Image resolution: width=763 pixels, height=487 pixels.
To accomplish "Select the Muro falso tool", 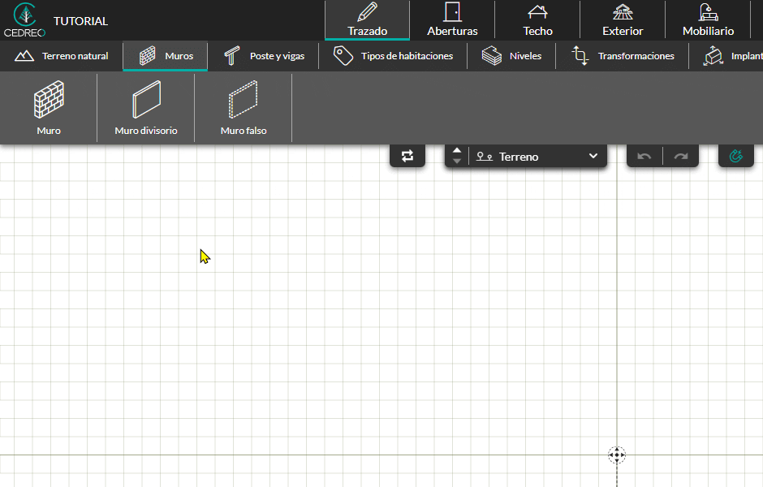I will pos(244,108).
